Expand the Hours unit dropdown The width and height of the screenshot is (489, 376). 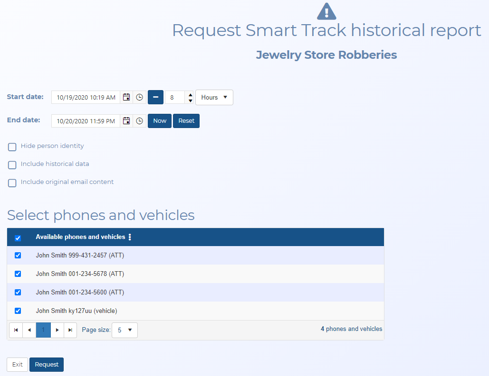[x=214, y=97]
